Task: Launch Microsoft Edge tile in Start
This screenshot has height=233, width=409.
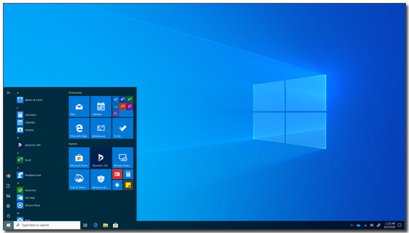Action: [x=79, y=128]
